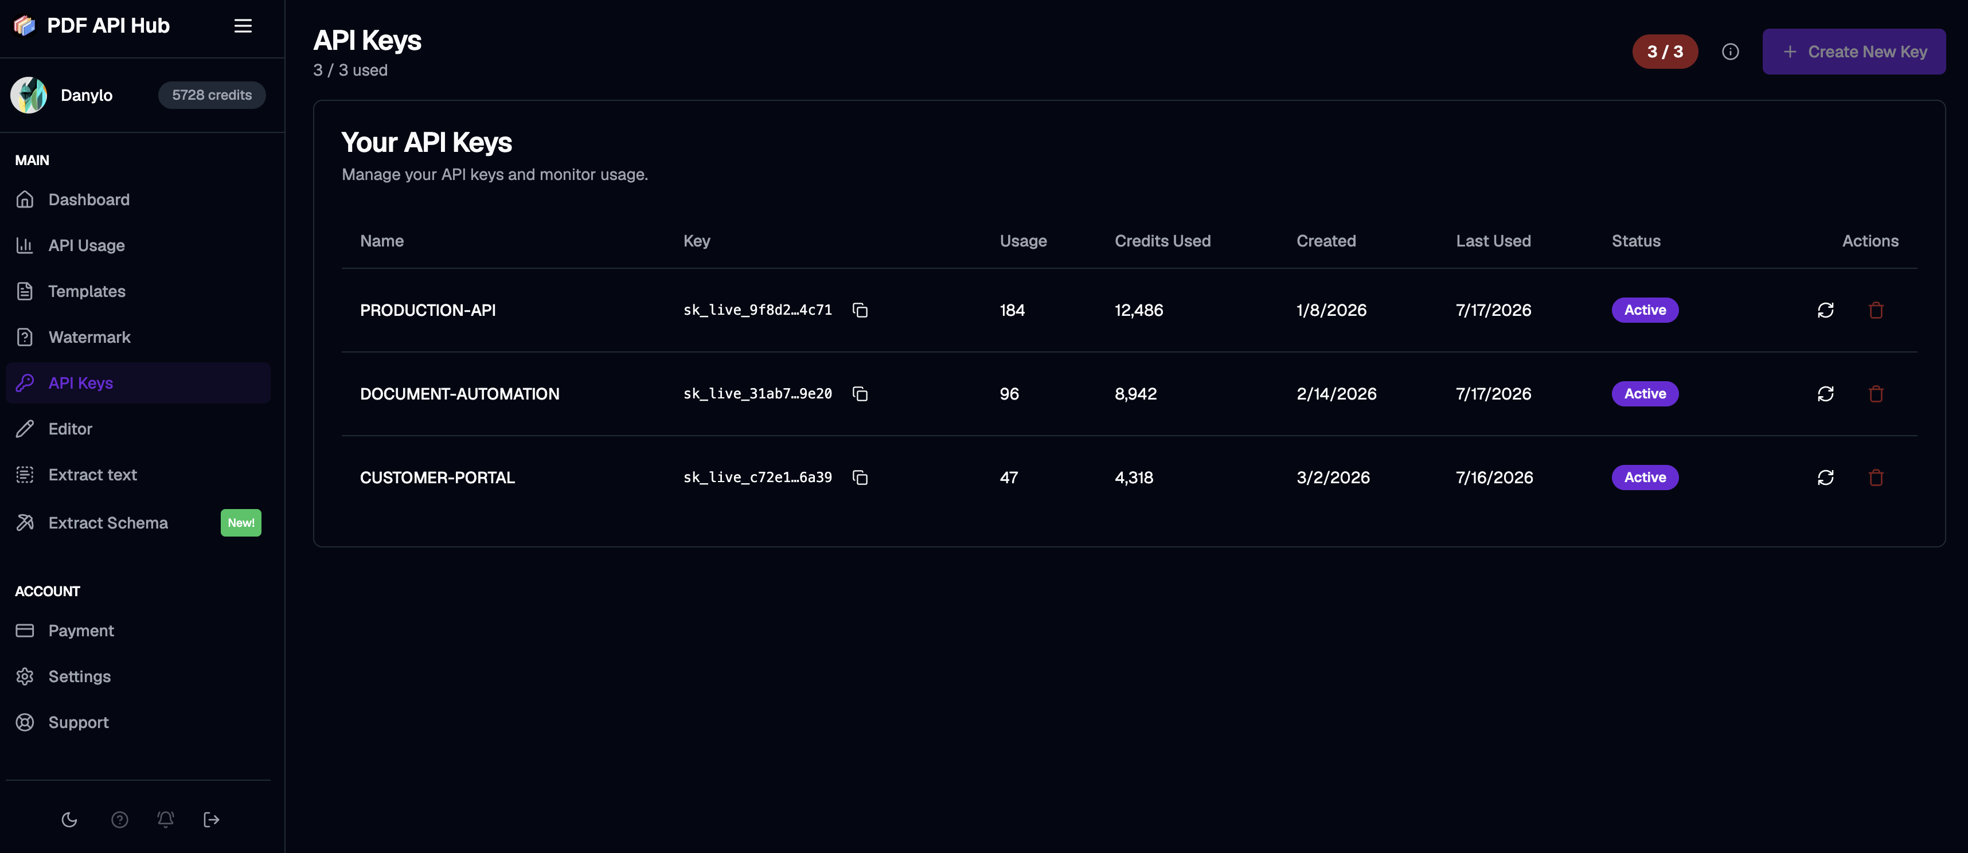Delete the DOCUMENT-AUTOMATION key

point(1876,393)
